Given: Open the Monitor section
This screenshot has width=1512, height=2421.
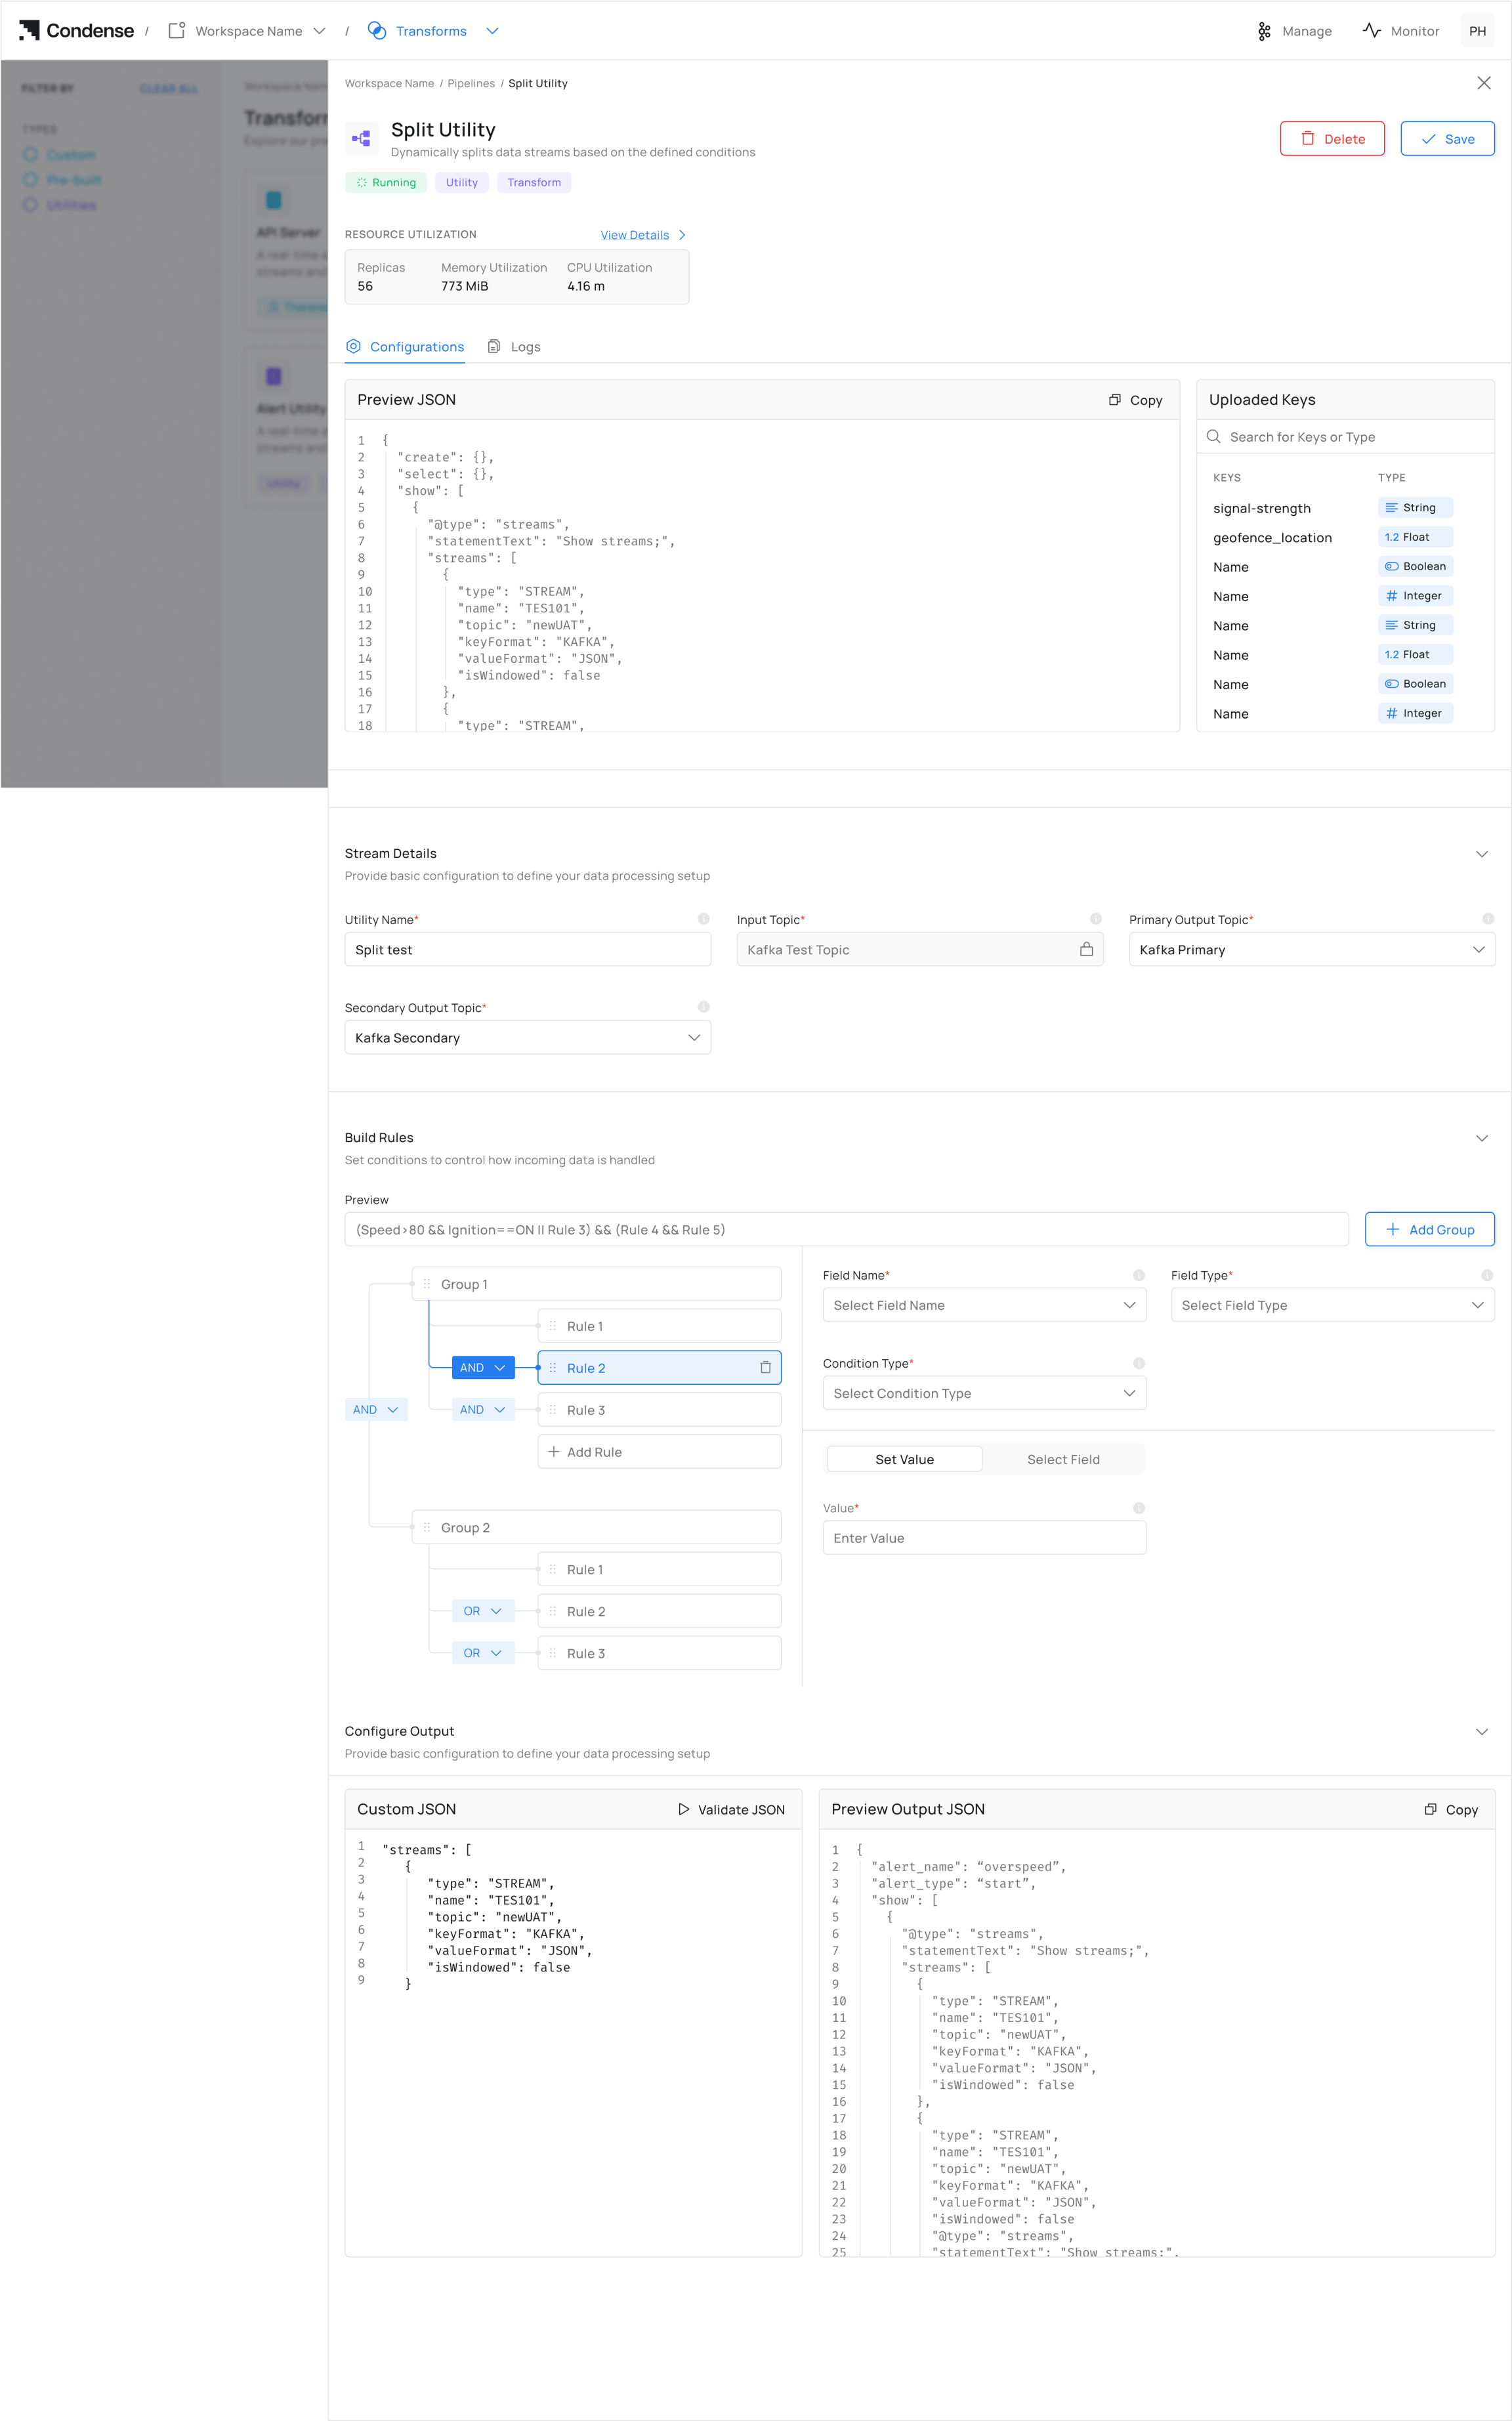Looking at the screenshot, I should click(1401, 31).
